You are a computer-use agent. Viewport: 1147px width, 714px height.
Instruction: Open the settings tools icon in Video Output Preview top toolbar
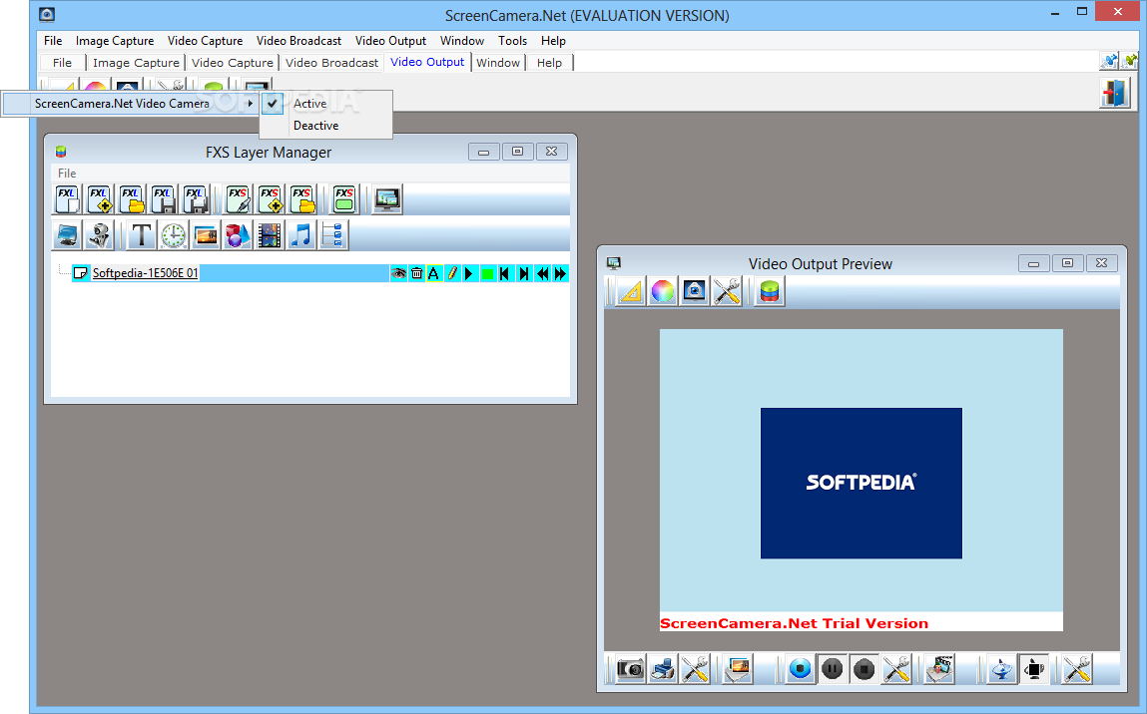pyautogui.click(x=727, y=291)
